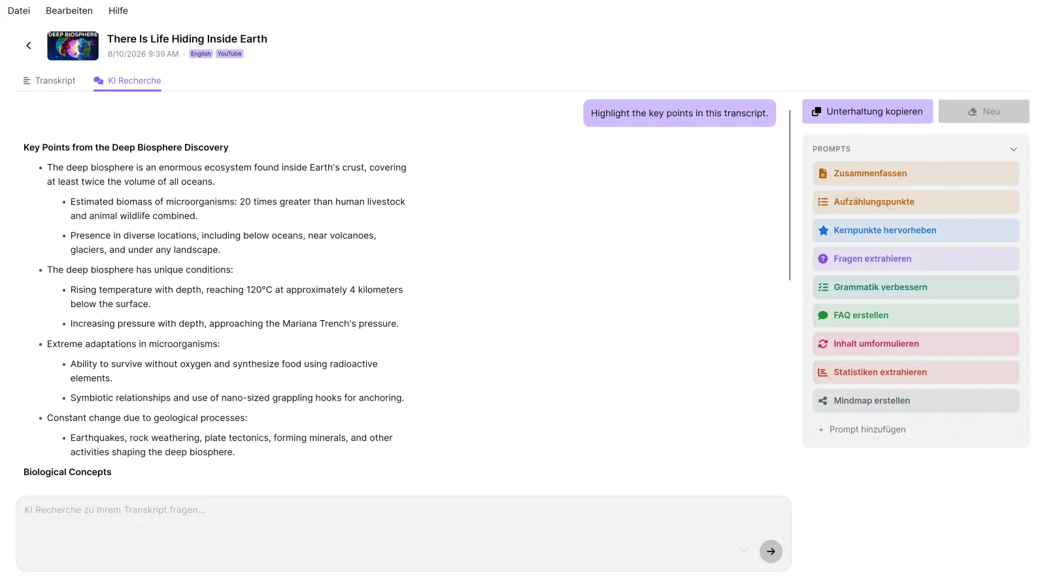The width and height of the screenshot is (1046, 588).
Task: Click the copy icon in Unterhaltung kopieren
Action: tap(817, 112)
